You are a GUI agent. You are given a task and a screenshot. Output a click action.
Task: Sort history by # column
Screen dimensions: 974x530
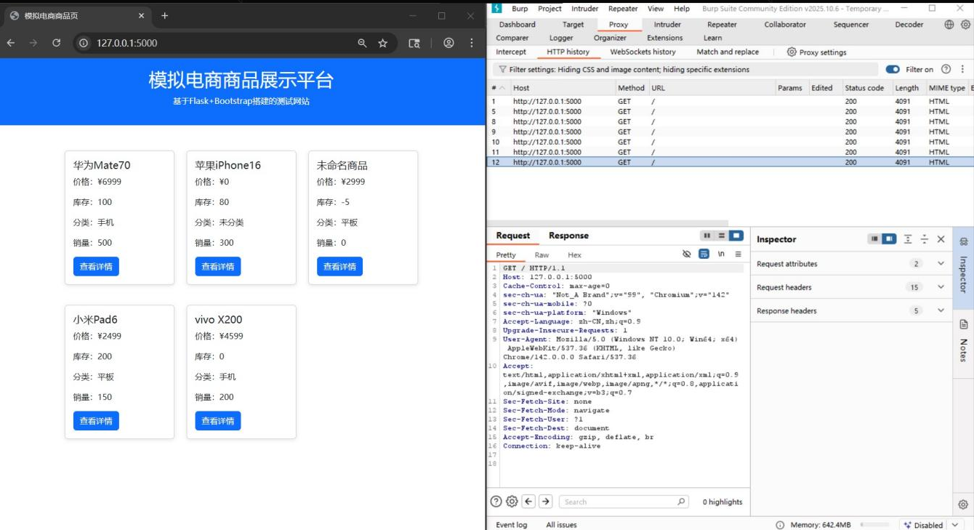pyautogui.click(x=498, y=88)
